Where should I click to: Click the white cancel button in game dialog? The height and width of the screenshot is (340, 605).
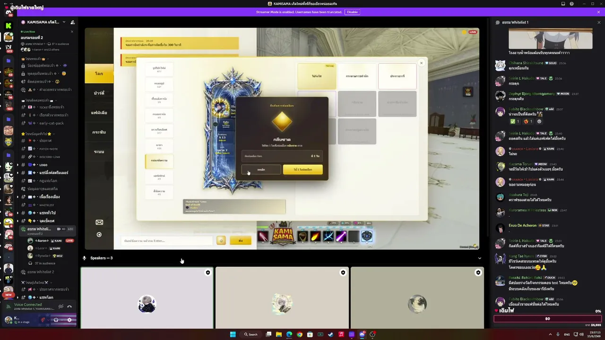261,170
